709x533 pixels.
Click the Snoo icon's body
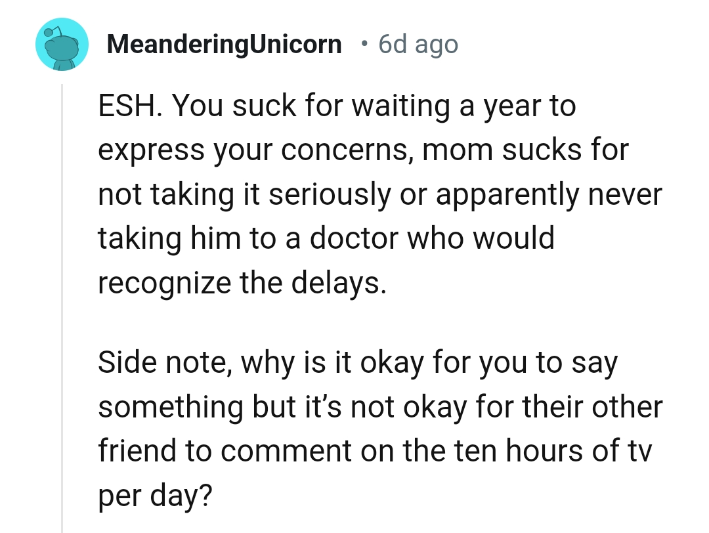[62, 53]
